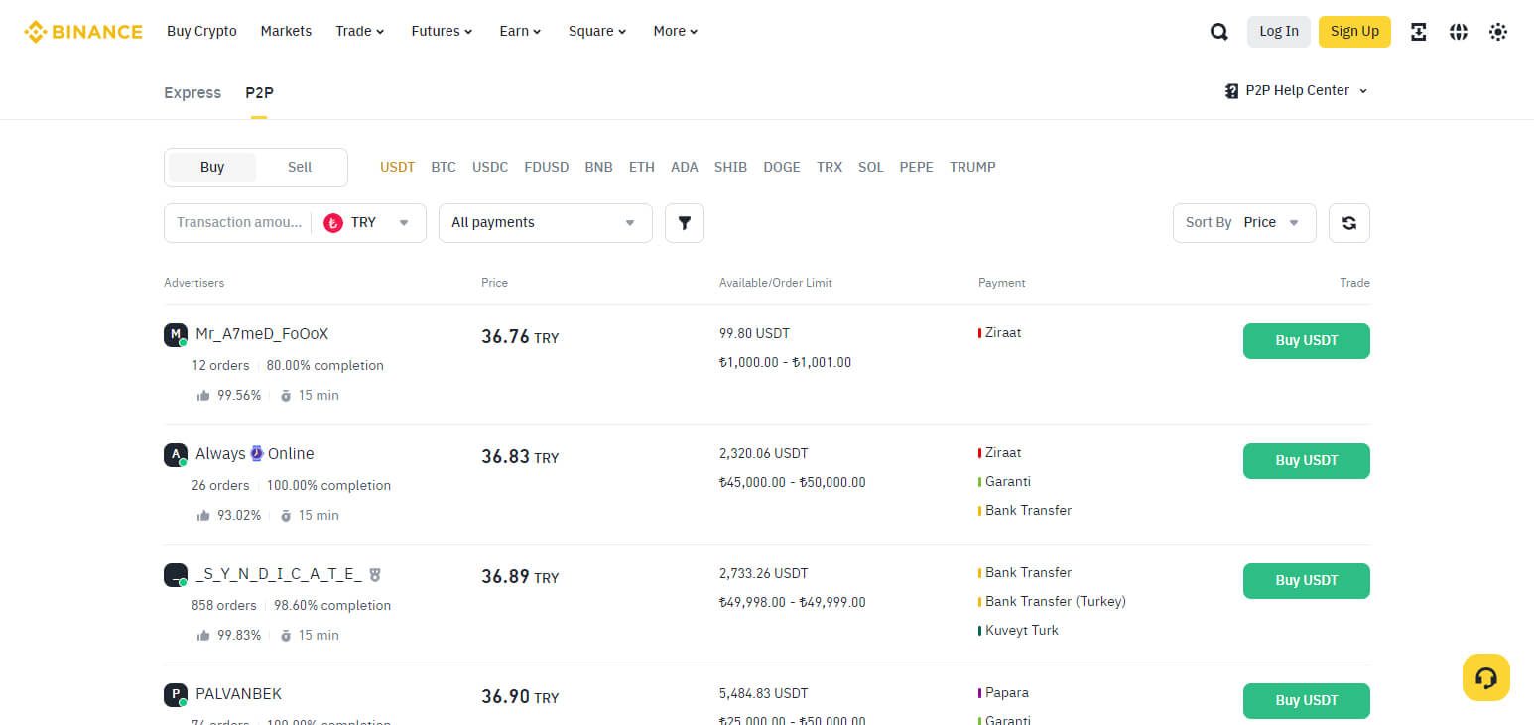Click Buy USDT for PALVANBEK

[1307, 701]
